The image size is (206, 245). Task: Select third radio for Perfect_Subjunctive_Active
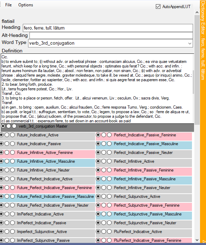[109, 196]
